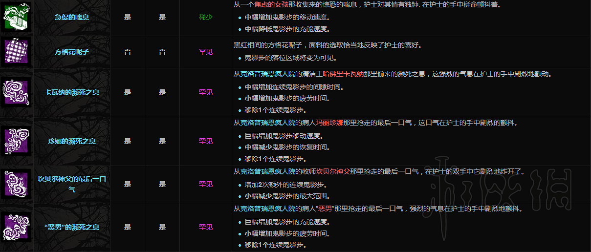Click the green 稀少 rarity label
This screenshot has width=591, height=252.
coord(206,17)
